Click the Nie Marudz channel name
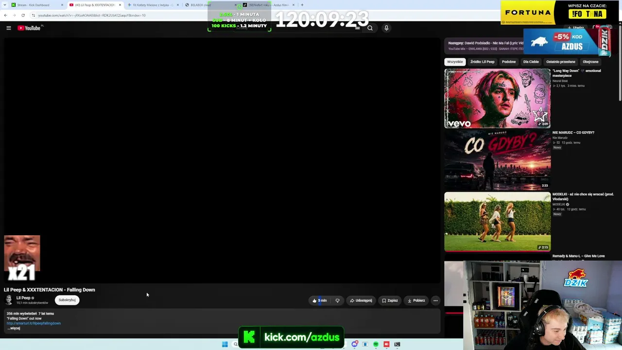Screen dimensions: 622x350 point(560,138)
